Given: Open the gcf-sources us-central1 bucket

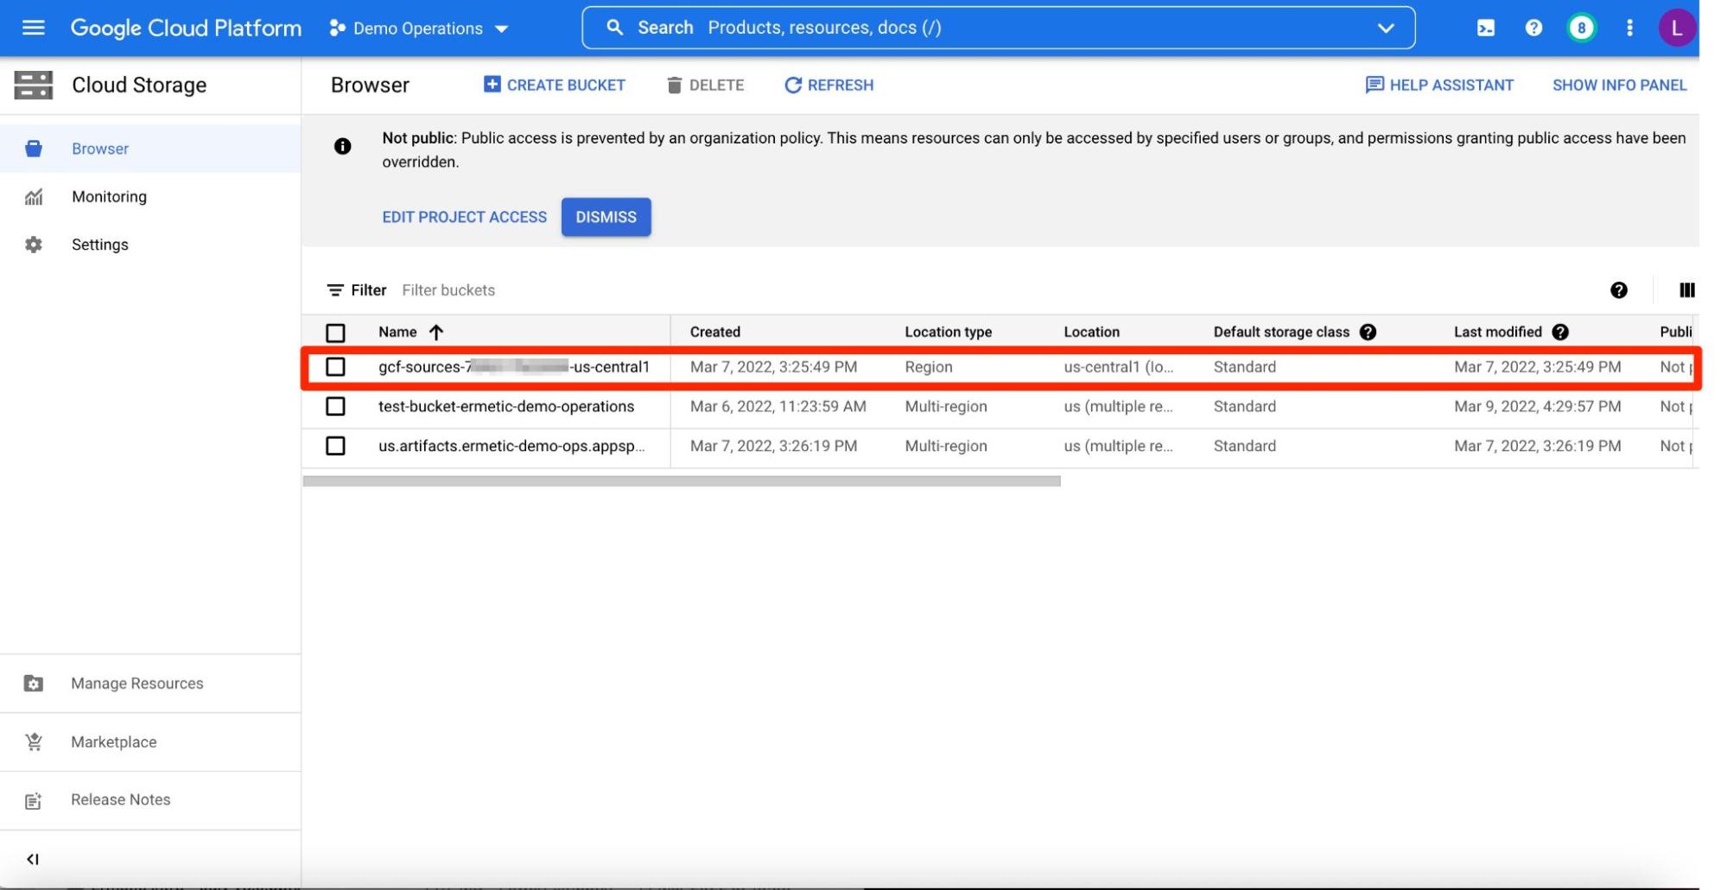Looking at the screenshot, I should coord(514,367).
